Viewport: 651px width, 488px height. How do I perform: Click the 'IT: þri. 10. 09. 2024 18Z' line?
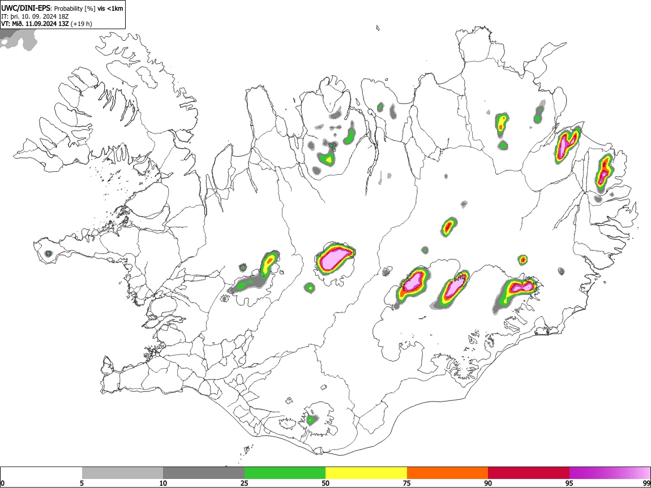35,16
